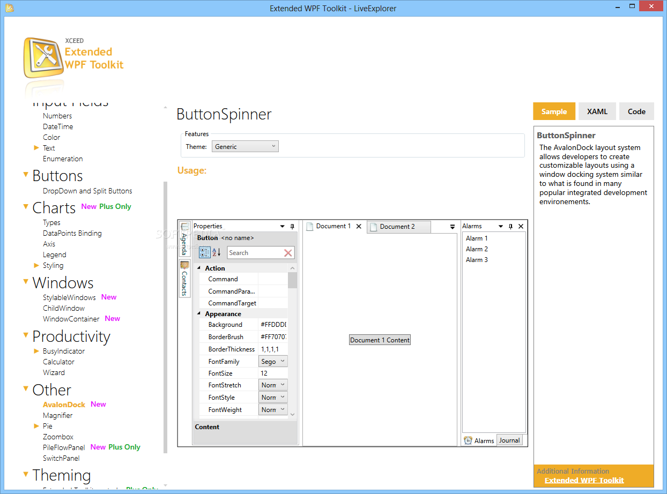Open the document list dropdown in tab strip
The height and width of the screenshot is (494, 667).
click(x=452, y=227)
